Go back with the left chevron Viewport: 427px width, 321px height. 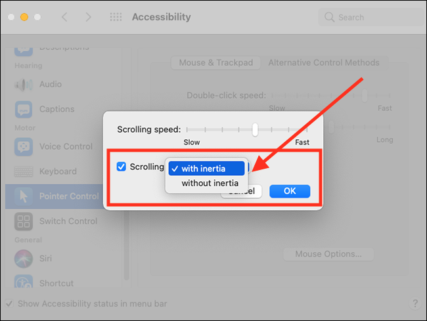coord(64,17)
